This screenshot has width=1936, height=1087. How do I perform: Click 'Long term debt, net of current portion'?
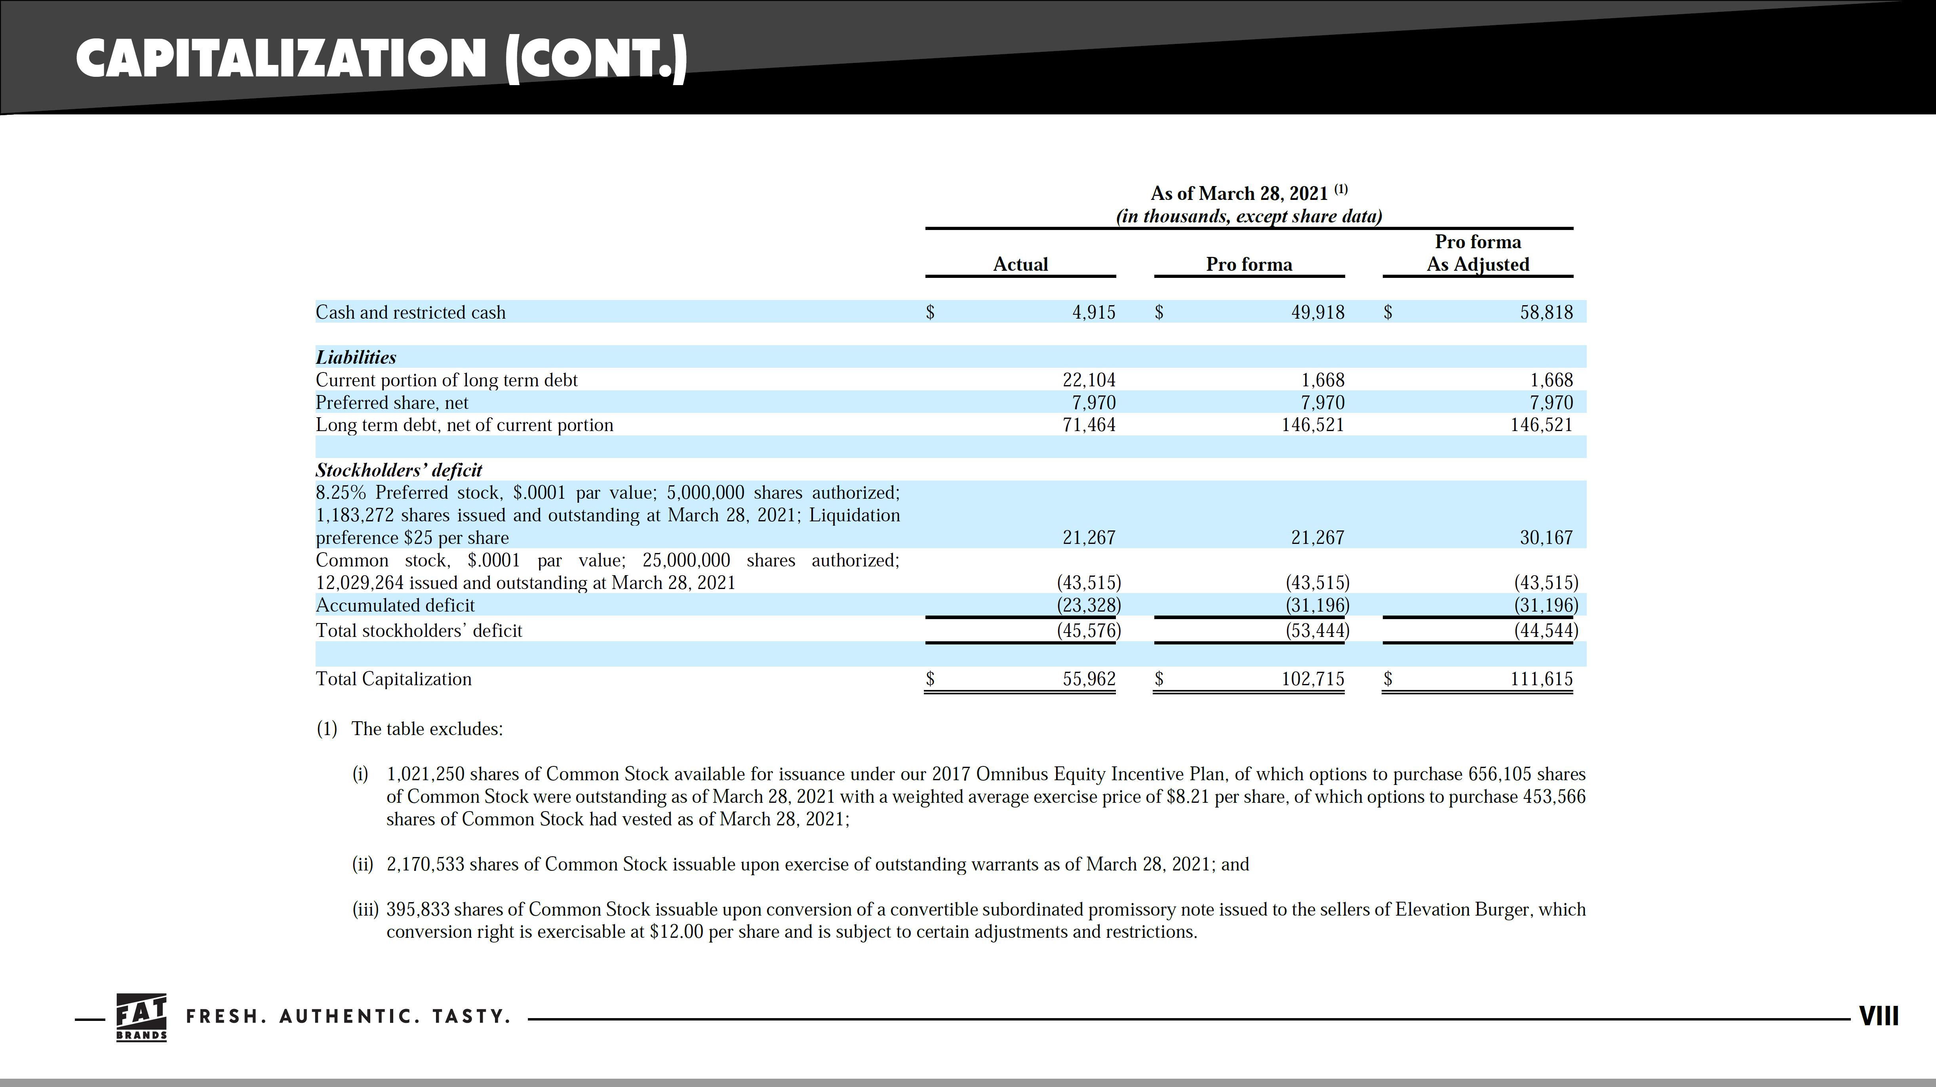point(464,425)
